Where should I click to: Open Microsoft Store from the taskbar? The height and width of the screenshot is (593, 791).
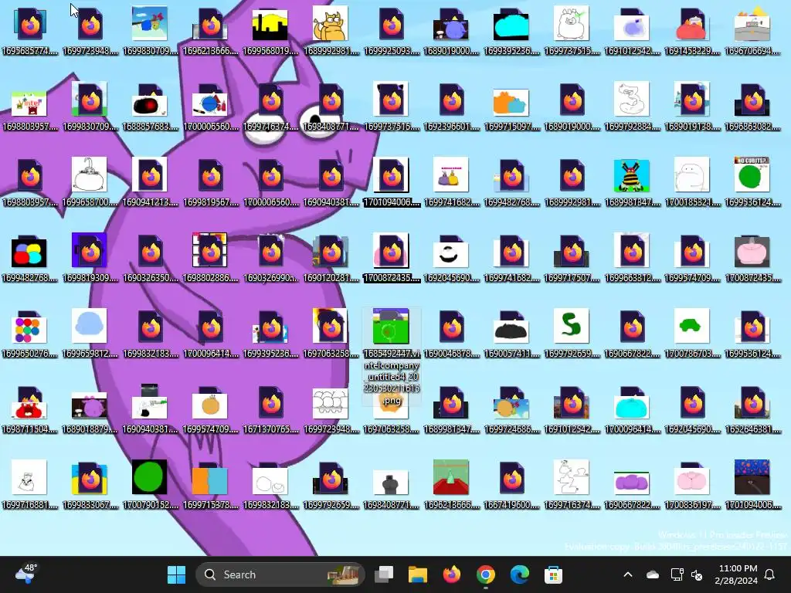(553, 574)
